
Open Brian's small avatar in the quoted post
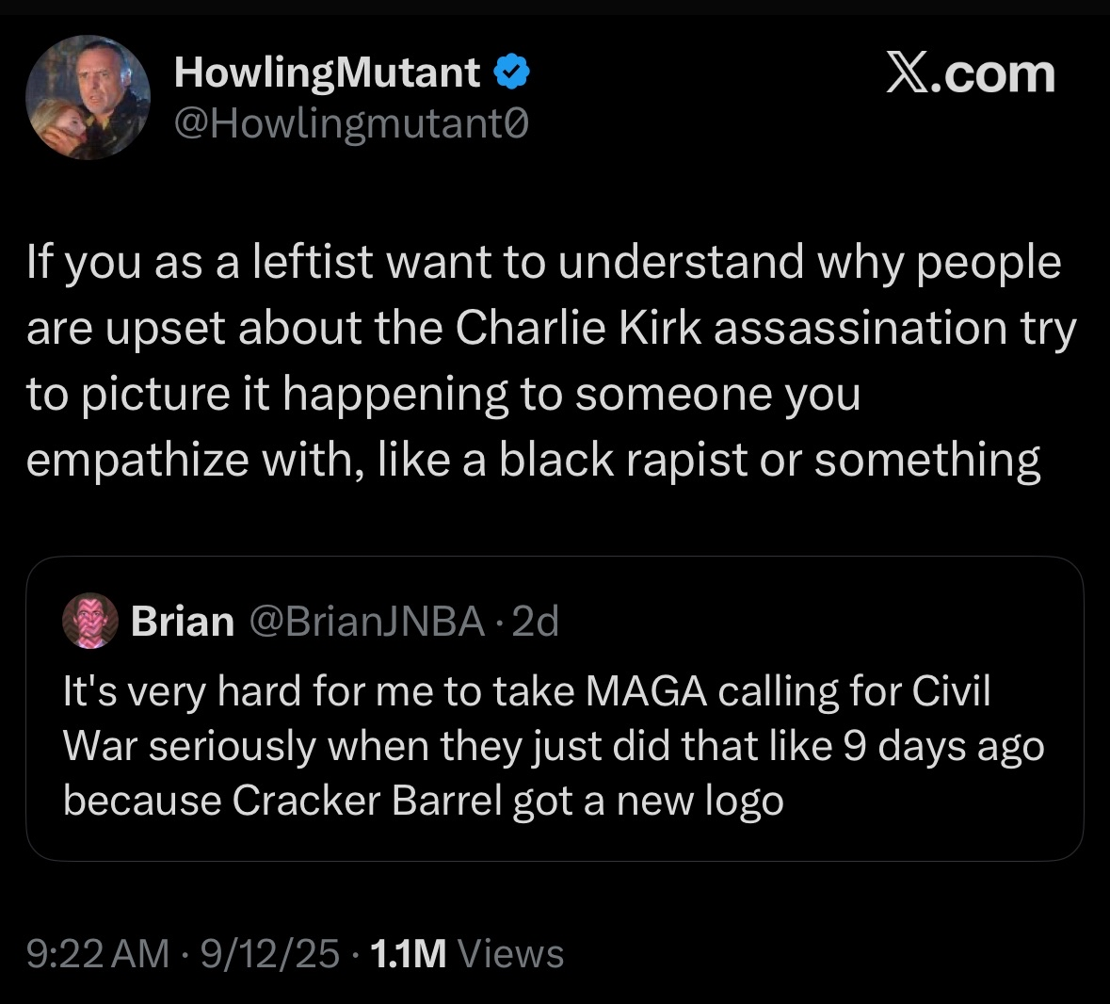pos(89,621)
